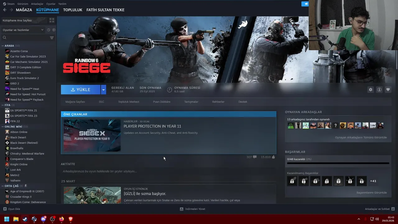Open game settings gear icon
Image resolution: width=398 pixels, height=224 pixels.
tap(370, 90)
